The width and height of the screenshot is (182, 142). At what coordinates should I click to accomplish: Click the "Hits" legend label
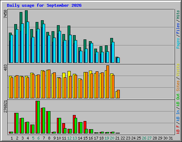point(178,15)
